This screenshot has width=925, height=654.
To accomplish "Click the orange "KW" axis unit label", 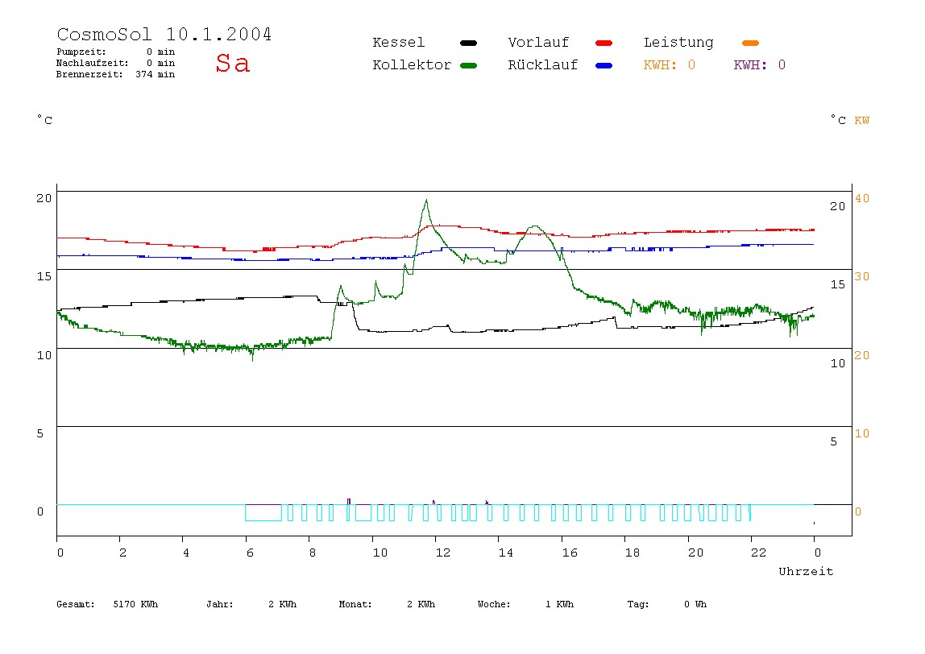I will click(862, 121).
